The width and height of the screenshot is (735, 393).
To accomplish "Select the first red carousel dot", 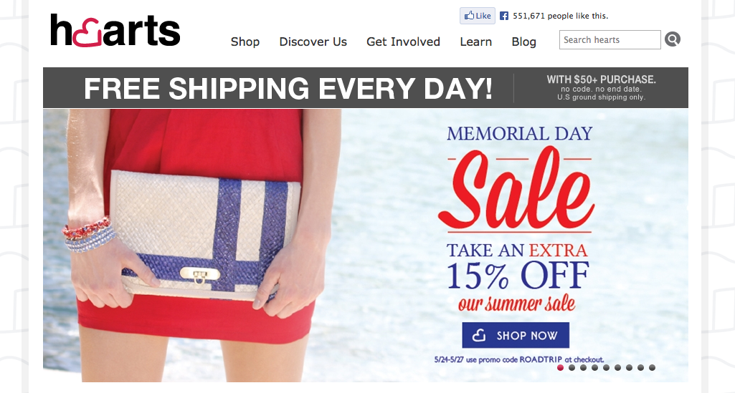I will [x=560, y=368].
